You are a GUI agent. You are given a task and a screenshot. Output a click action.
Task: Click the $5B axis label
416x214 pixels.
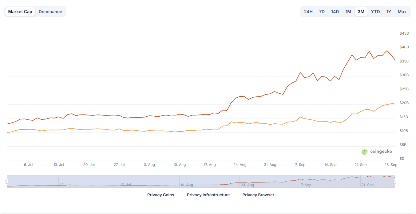tap(403, 145)
